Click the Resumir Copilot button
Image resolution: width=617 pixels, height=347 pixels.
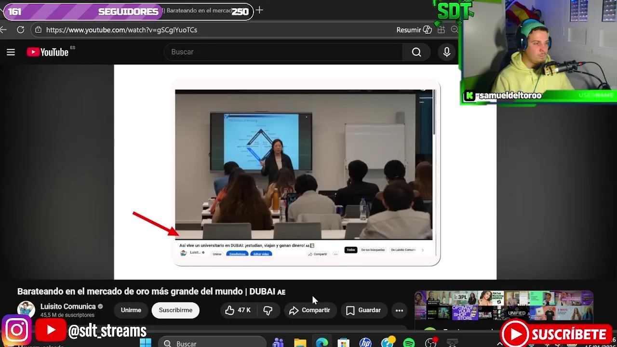[414, 30]
